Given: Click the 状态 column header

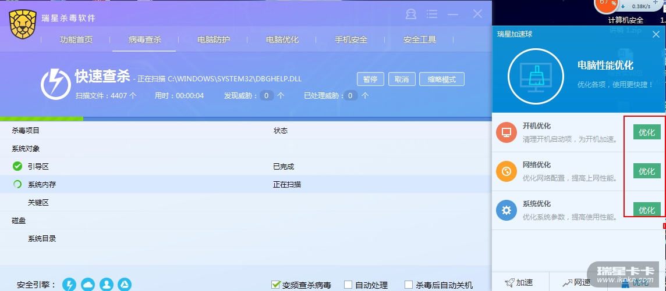Looking at the screenshot, I should pos(281,131).
